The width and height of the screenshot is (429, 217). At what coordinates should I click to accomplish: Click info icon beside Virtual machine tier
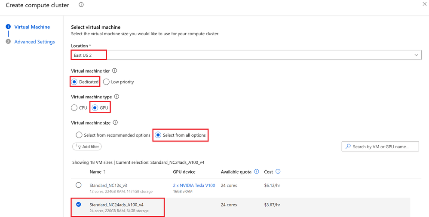115,70
